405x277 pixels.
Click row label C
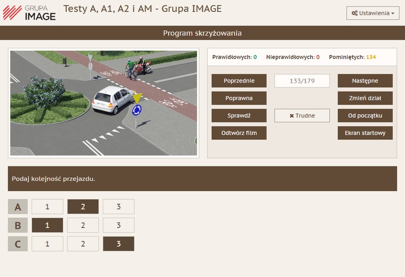[x=18, y=244]
